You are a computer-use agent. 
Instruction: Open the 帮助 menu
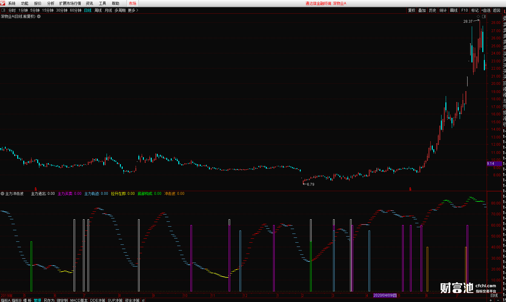116,3
